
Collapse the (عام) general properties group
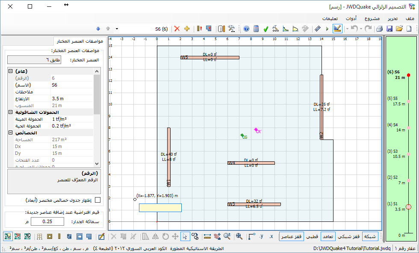coord(10,71)
